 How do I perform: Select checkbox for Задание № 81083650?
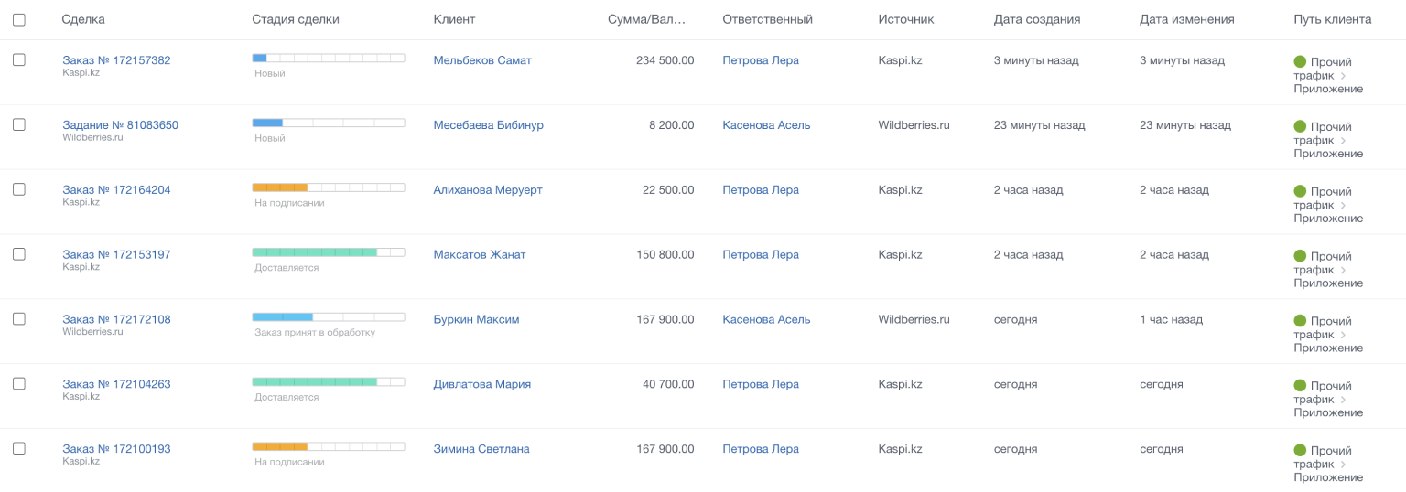[19, 124]
